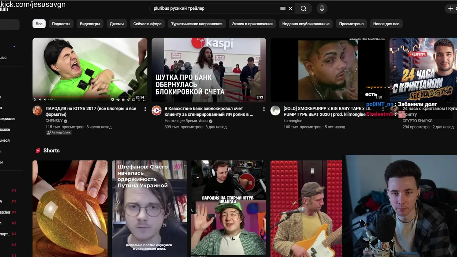
Task: Click shield icon in CHENSKY preview controls
Action: click(112, 100)
